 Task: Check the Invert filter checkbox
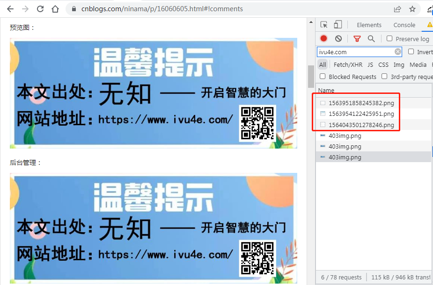click(x=411, y=52)
